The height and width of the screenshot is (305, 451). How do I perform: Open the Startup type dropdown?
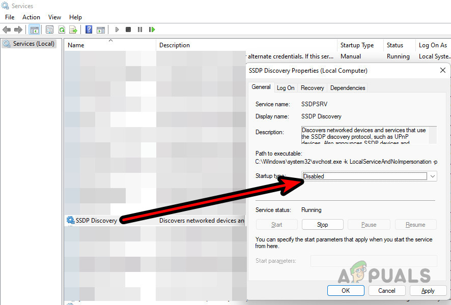[x=432, y=176]
